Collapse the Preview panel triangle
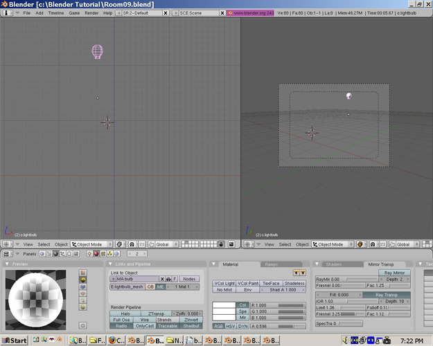This screenshot has width=433, height=346. click(7, 264)
